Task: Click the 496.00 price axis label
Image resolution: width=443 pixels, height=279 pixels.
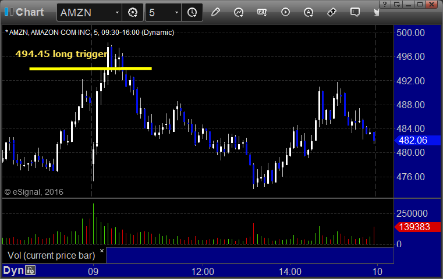Action: point(410,57)
